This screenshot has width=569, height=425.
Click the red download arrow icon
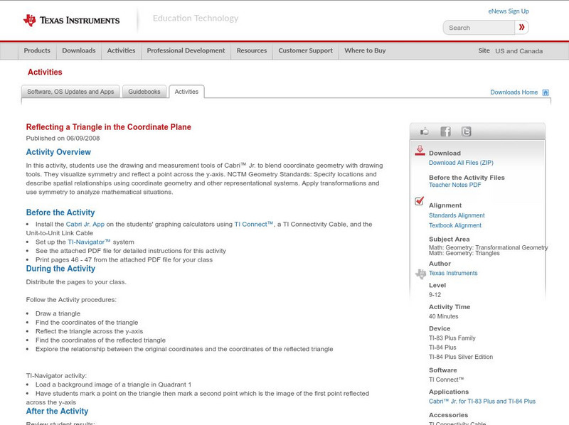pos(420,151)
